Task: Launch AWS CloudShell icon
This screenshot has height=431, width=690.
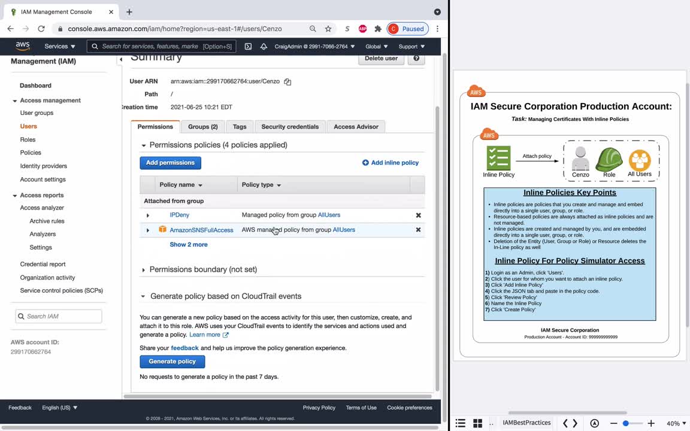Action: pyautogui.click(x=248, y=46)
